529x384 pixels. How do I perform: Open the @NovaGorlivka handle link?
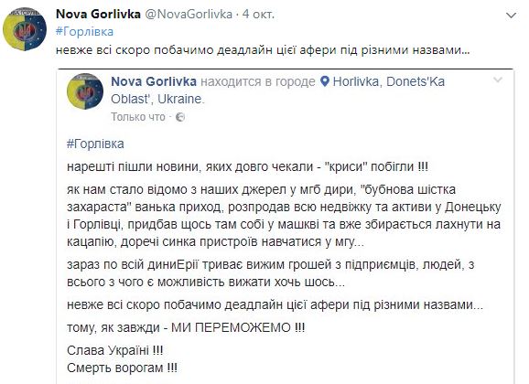tap(189, 14)
